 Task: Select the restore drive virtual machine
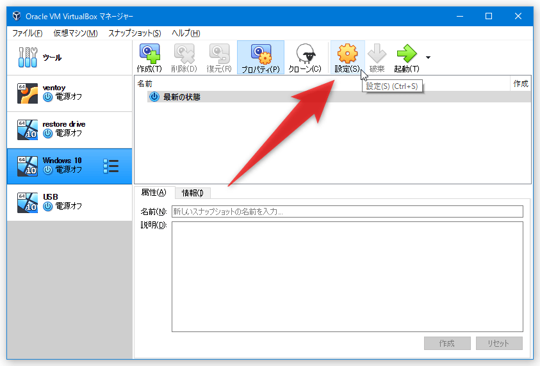[70, 130]
